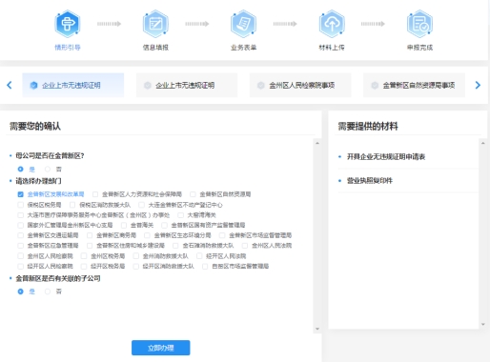This screenshot has height=362, width=490.
Task: Click the 信息填报 step icon
Action: point(155,24)
